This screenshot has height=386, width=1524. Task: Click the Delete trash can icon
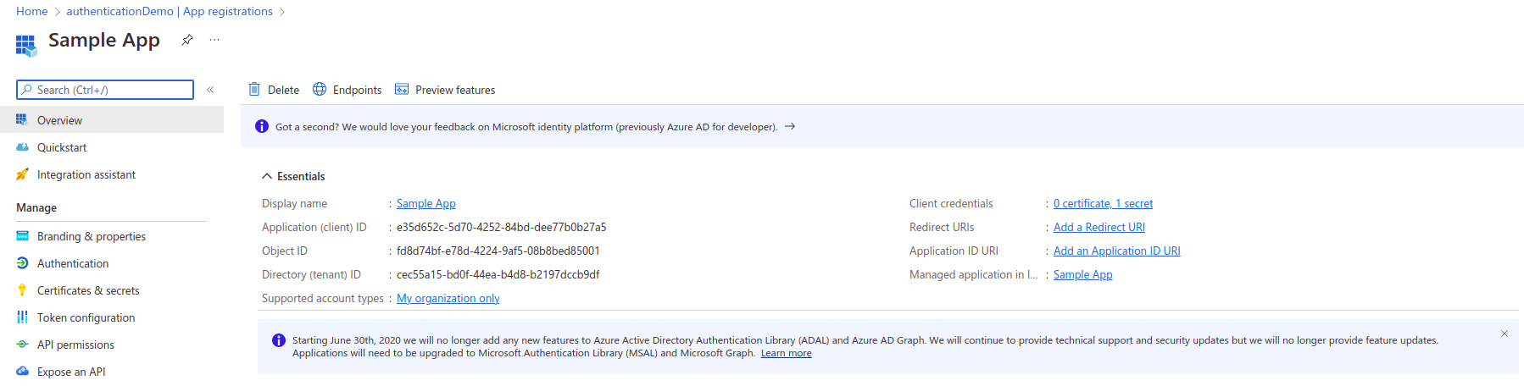(x=254, y=89)
